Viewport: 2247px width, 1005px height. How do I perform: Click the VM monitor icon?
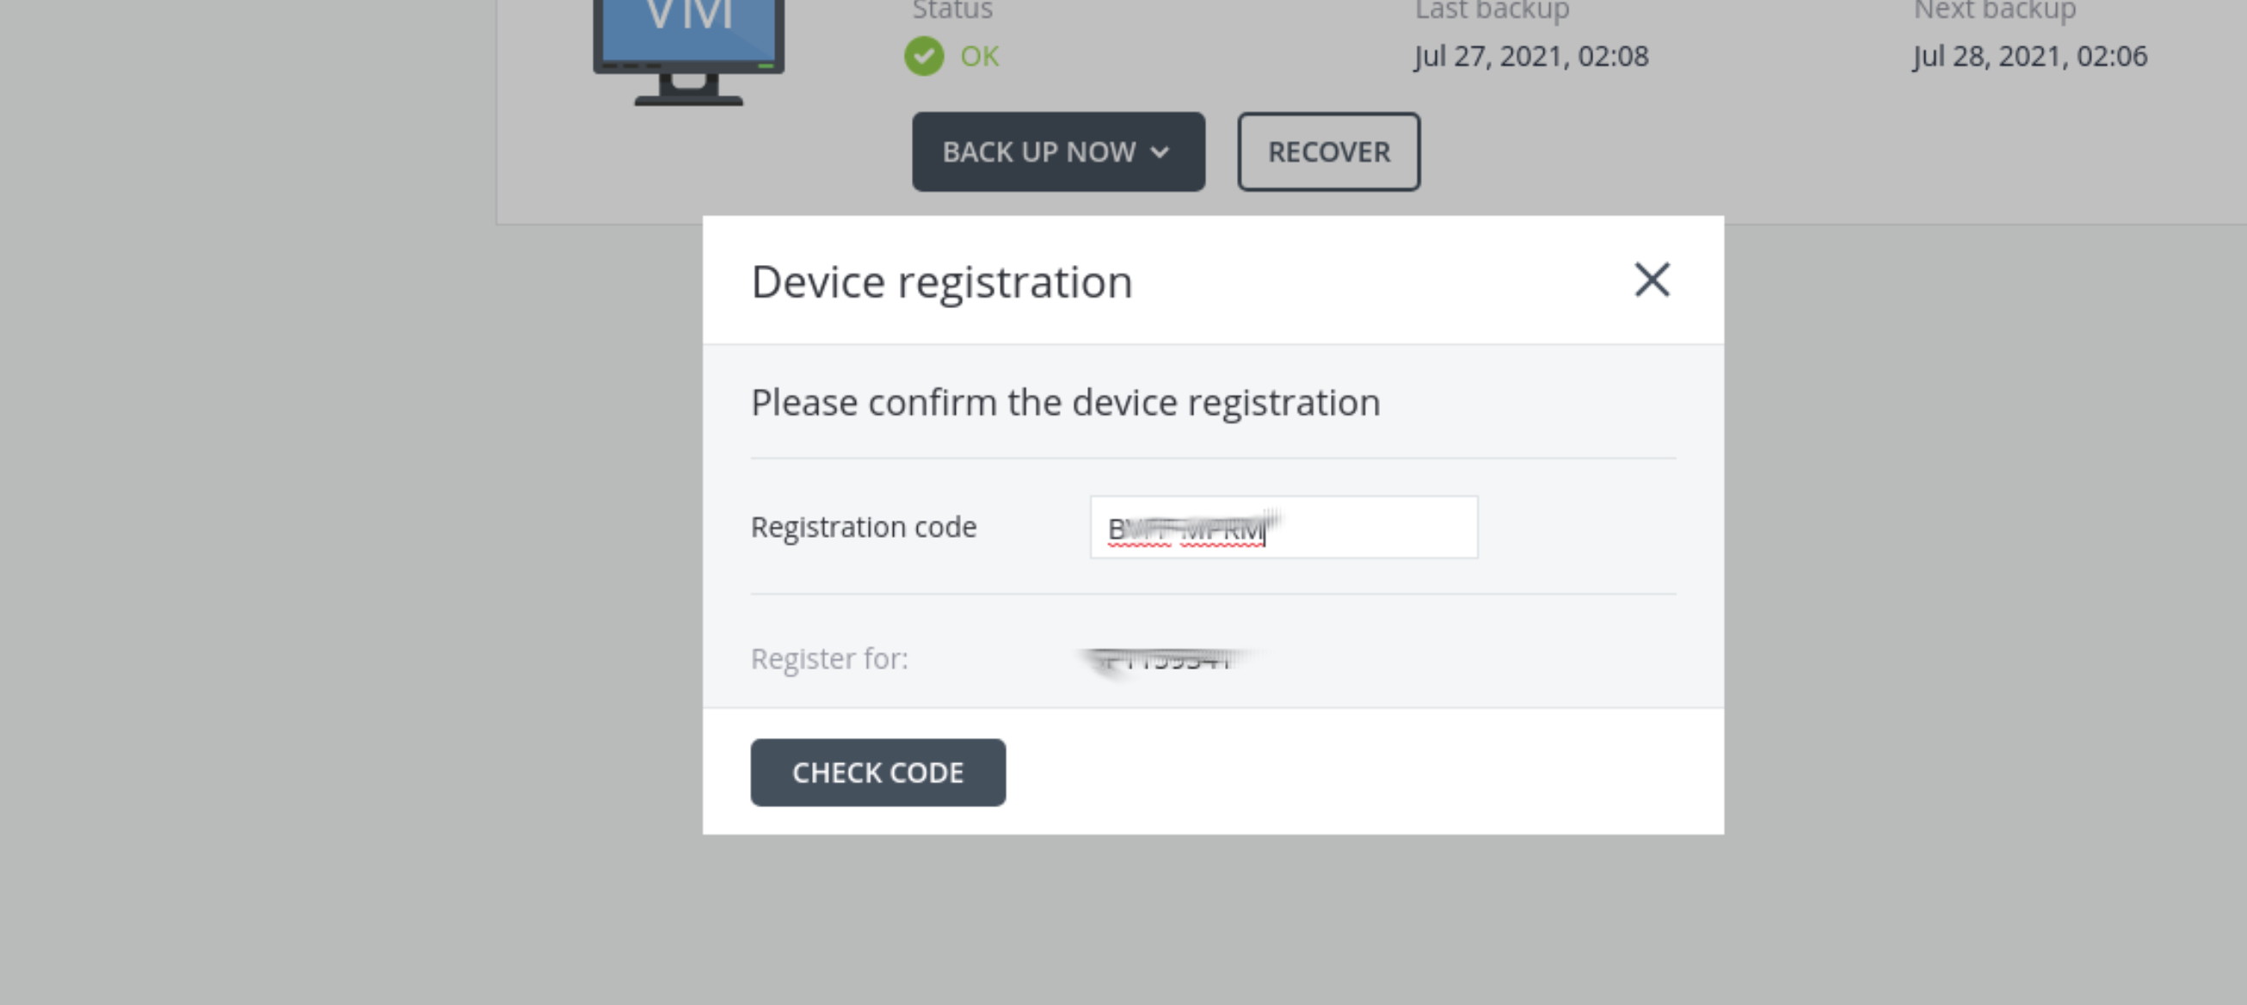point(688,48)
